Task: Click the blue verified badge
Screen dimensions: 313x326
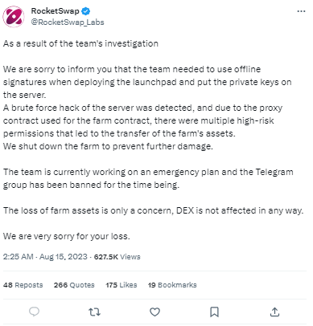Action: pyautogui.click(x=86, y=11)
